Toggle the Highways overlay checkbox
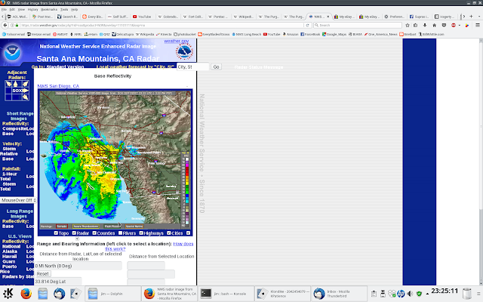This screenshot has height=302, width=483. [x=141, y=233]
